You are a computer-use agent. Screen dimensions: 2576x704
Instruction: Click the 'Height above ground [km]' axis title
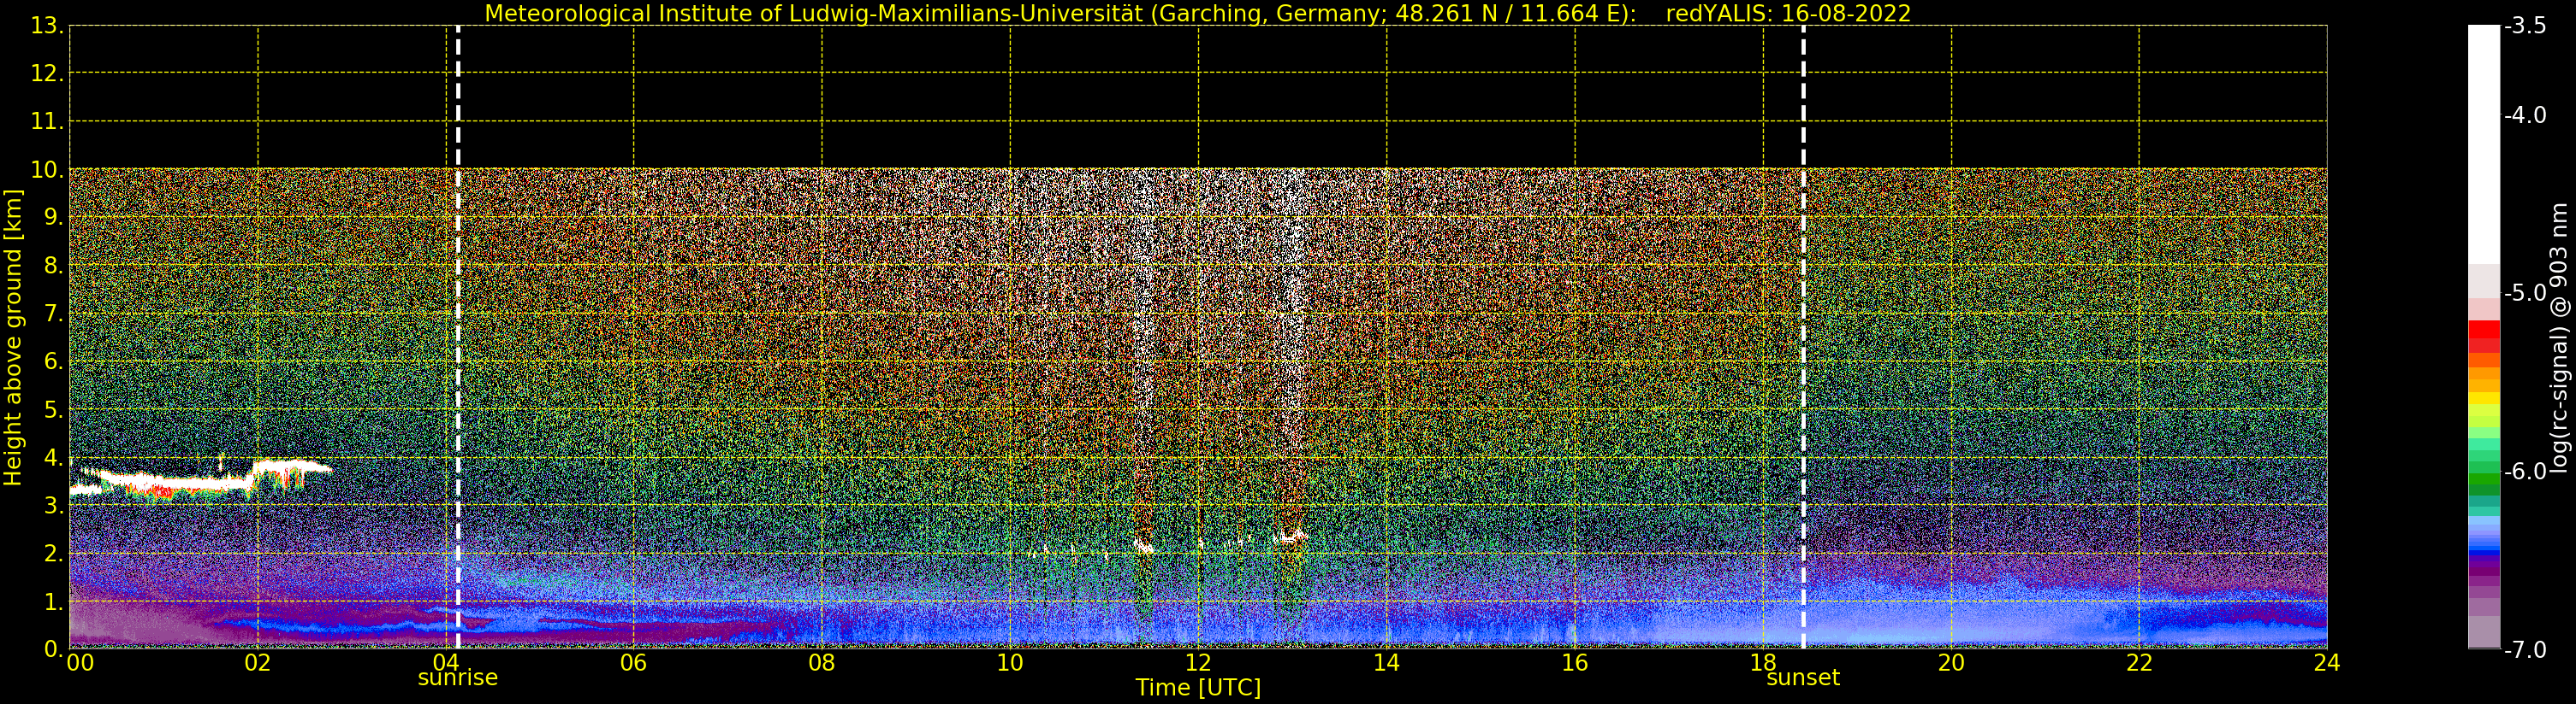tap(13, 337)
